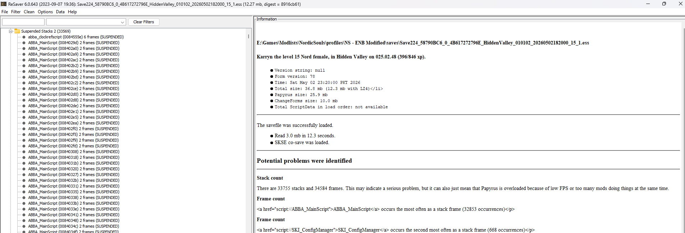Select ABBA_MainScript (008402bd) row
This screenshot has height=233, width=685.
(74, 77)
